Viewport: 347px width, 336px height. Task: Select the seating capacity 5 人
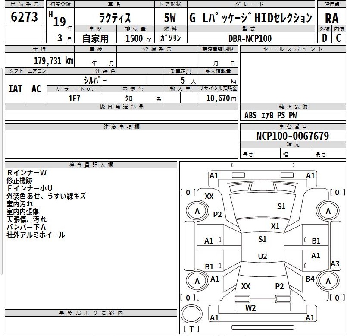pos(188,80)
